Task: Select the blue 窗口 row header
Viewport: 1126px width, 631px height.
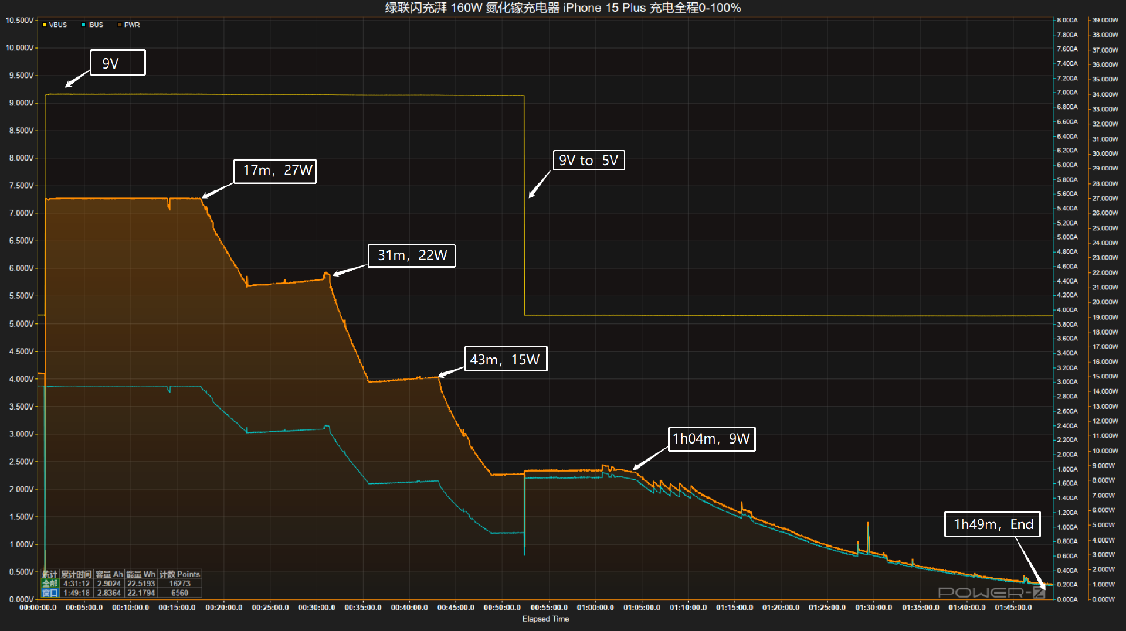Action: pos(50,593)
